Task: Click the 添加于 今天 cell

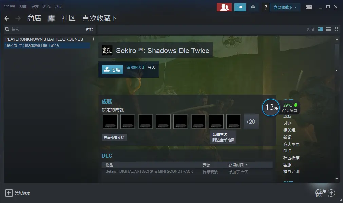Action: (239, 172)
